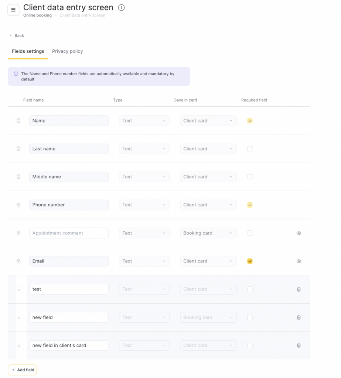Click trash icon for 'new field in client's card'
341x378 pixels.
299,346
